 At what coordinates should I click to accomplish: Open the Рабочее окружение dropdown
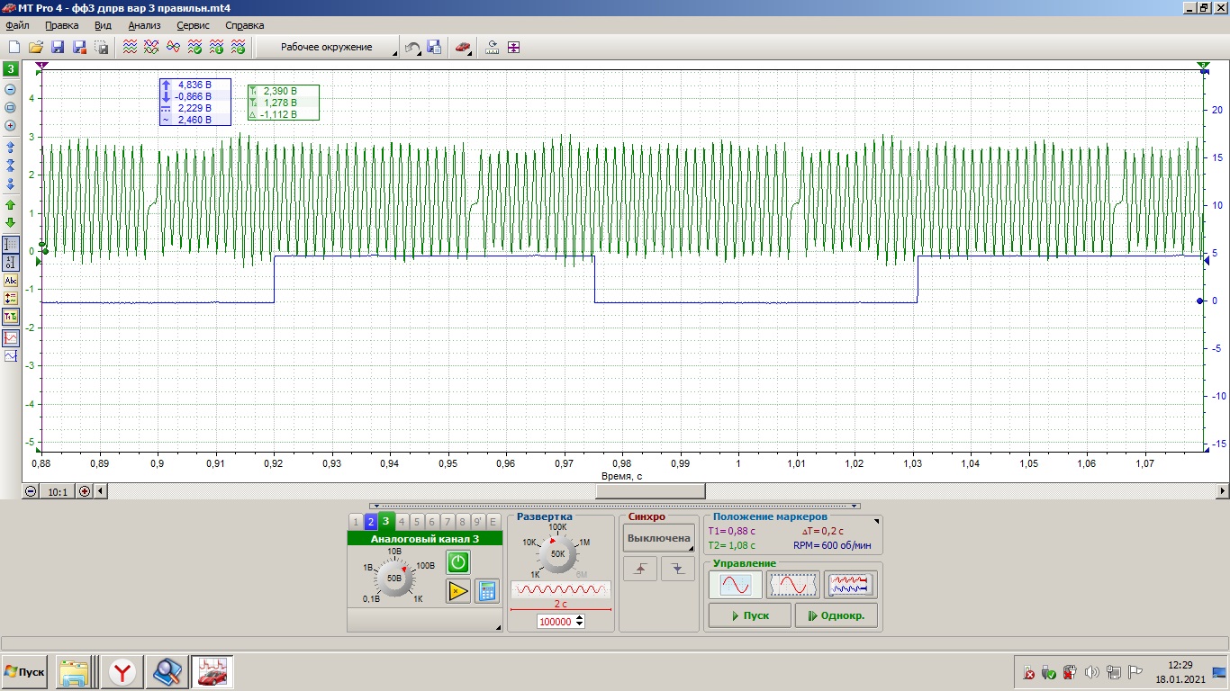pyautogui.click(x=328, y=47)
